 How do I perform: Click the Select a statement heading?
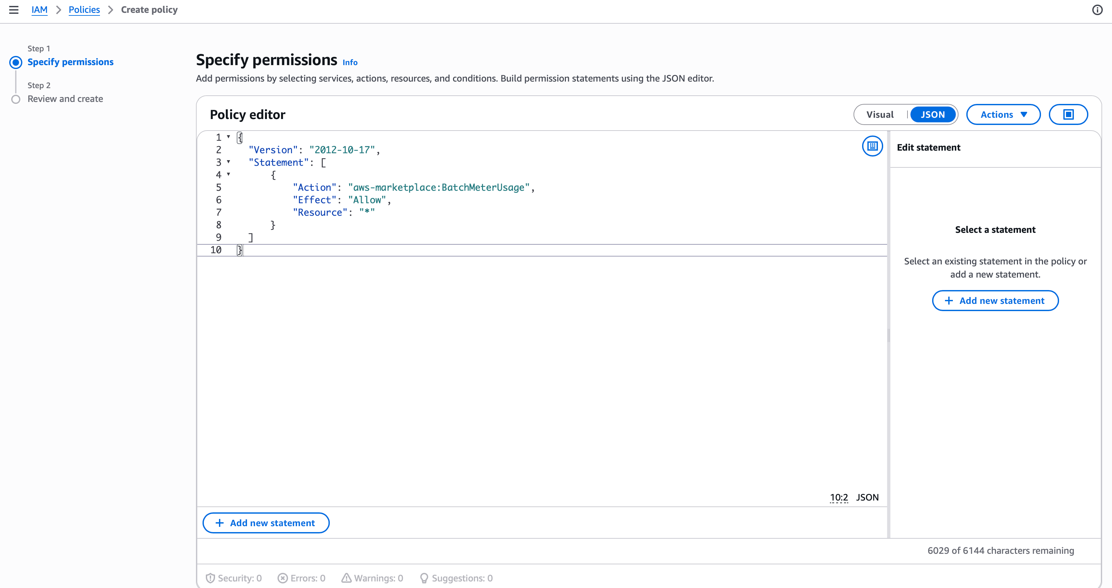click(995, 230)
